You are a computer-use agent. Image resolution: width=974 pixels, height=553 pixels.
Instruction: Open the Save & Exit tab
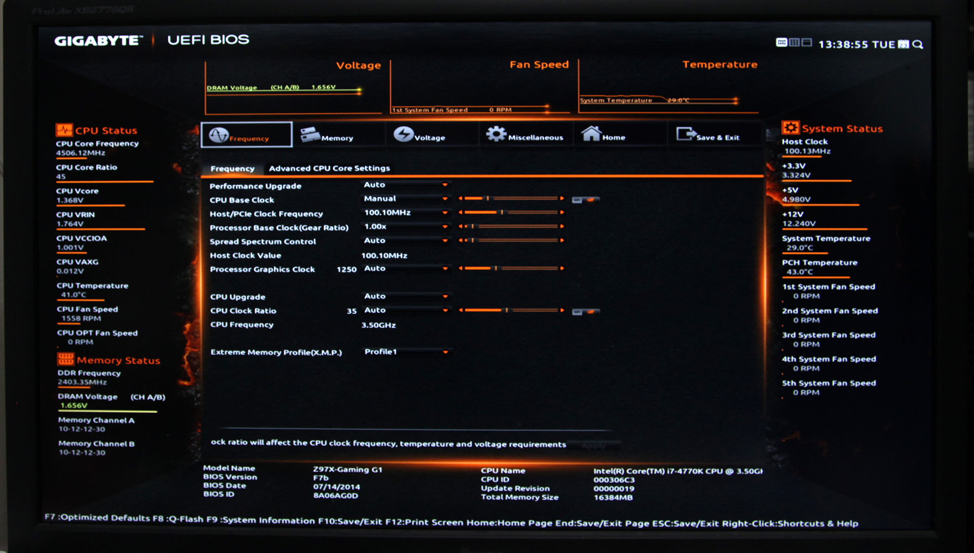(x=714, y=135)
